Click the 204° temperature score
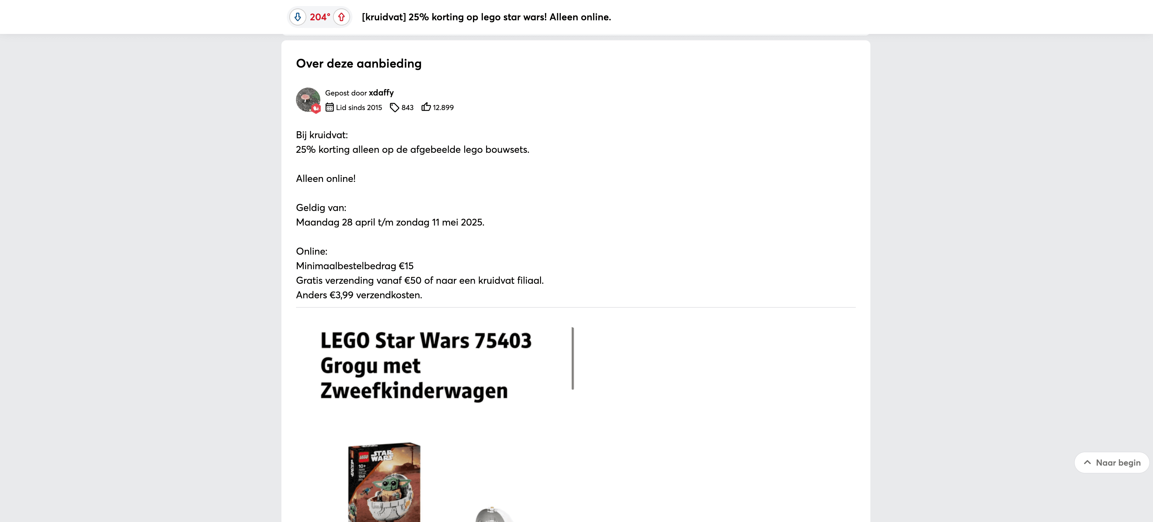Image resolution: width=1153 pixels, height=522 pixels. (x=320, y=17)
